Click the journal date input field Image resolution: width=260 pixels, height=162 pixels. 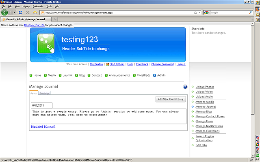coord(41,105)
